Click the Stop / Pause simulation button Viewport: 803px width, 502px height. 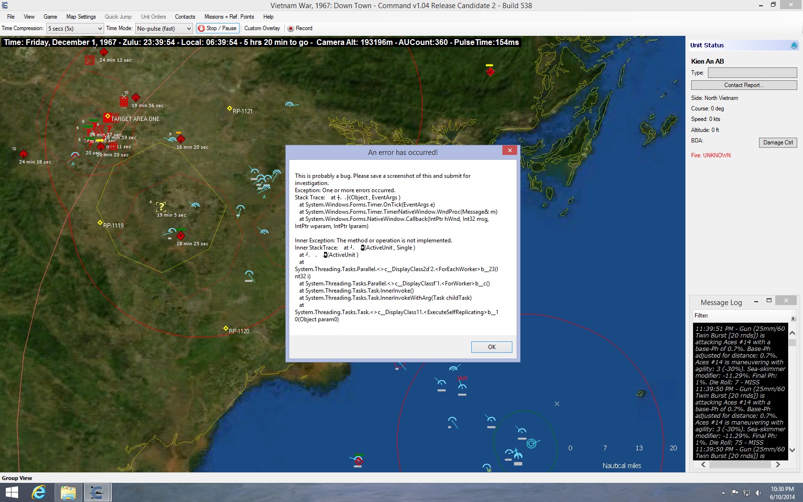(x=217, y=28)
